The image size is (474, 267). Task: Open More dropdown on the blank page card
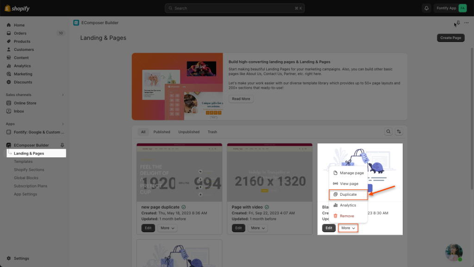[348, 228]
